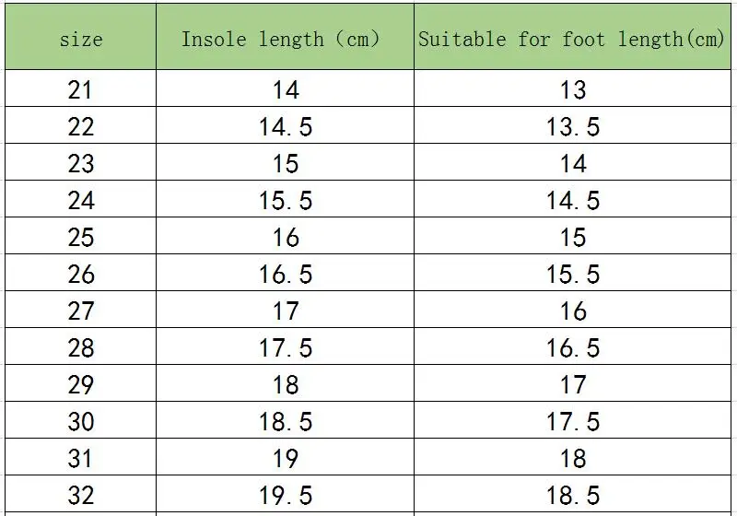Select size 24 cell
The image size is (737, 516).
tap(81, 200)
